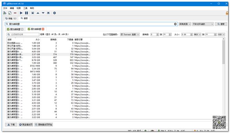The width and height of the screenshot is (230, 133).
Task: Switch to the Transfers tab
Action: tap(11, 18)
